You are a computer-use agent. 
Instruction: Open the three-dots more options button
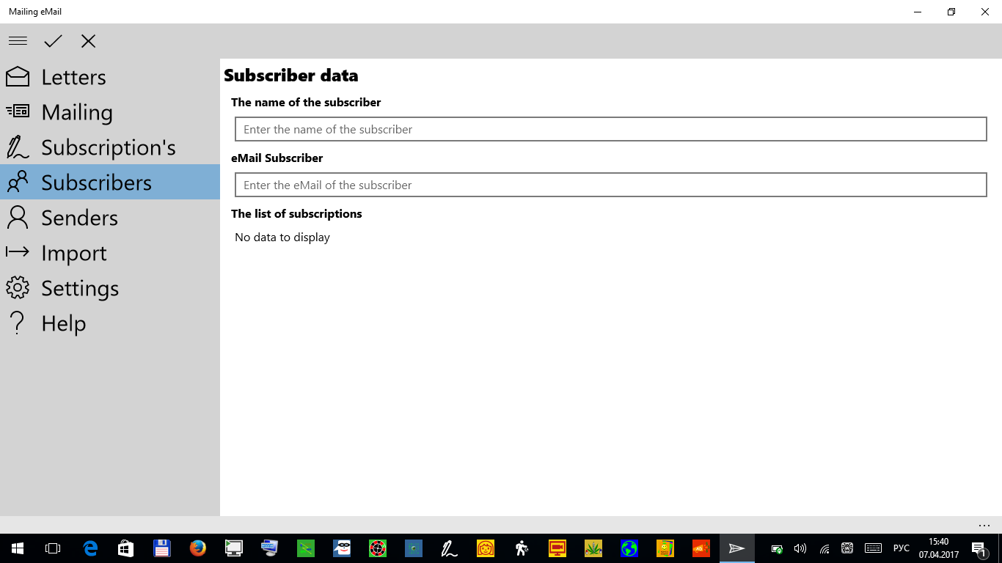point(984,525)
